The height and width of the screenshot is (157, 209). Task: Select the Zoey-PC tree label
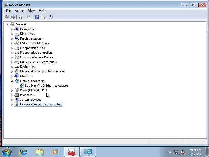(x=21, y=24)
